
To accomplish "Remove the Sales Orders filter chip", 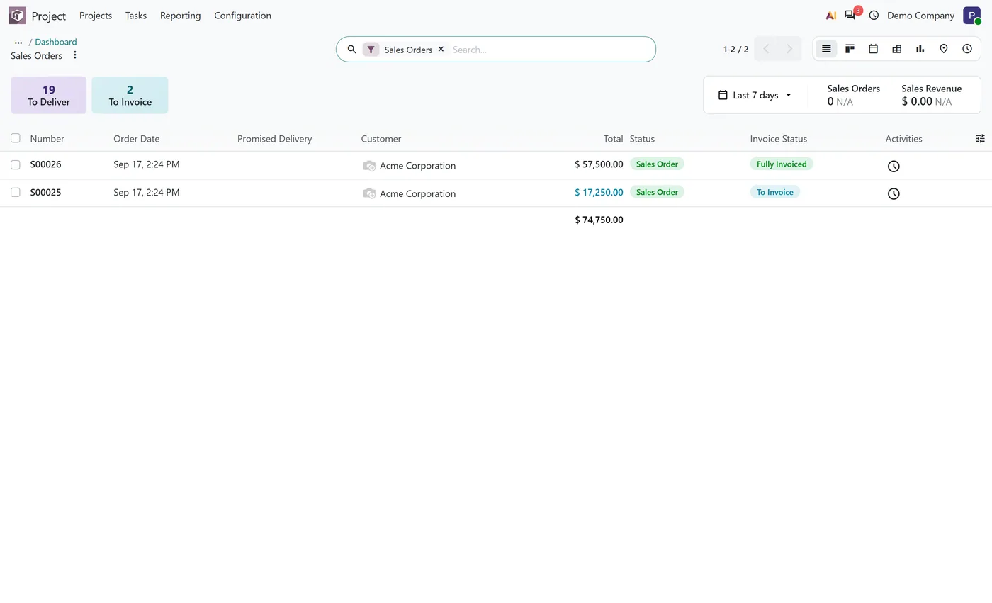I will point(441,50).
